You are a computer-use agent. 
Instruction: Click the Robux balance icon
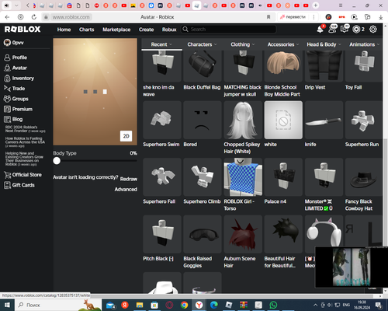coord(356,30)
